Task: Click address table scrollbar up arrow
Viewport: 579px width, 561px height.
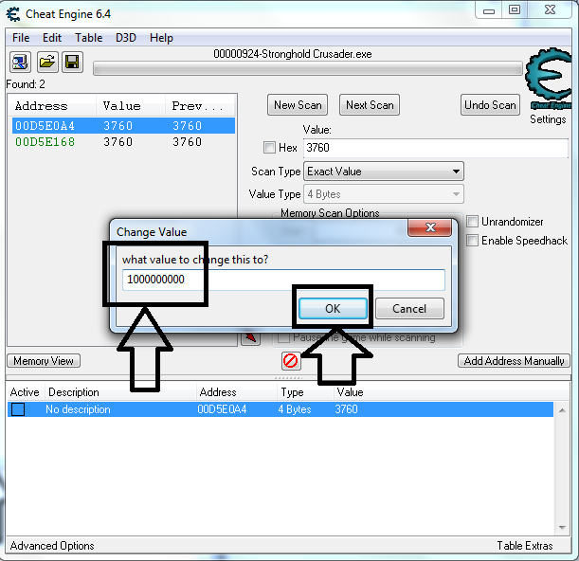Action: pyautogui.click(x=562, y=410)
